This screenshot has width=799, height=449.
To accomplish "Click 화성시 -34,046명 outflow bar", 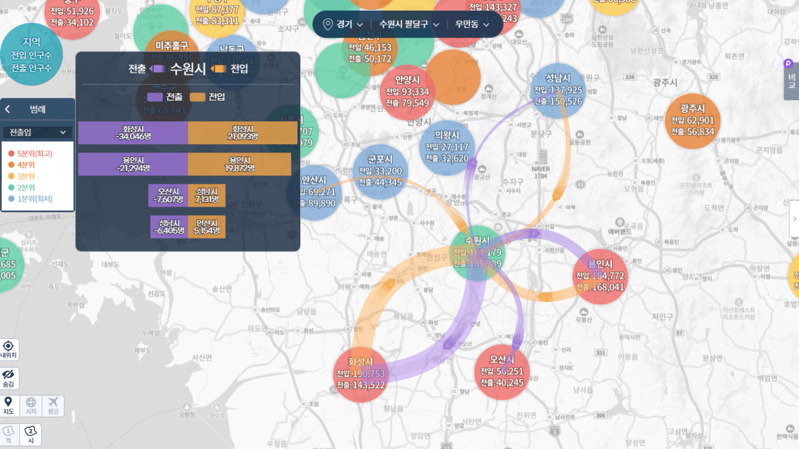I will [133, 133].
